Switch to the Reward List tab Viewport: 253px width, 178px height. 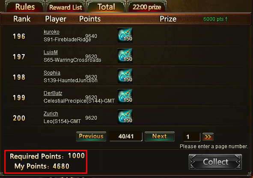tap(65, 7)
